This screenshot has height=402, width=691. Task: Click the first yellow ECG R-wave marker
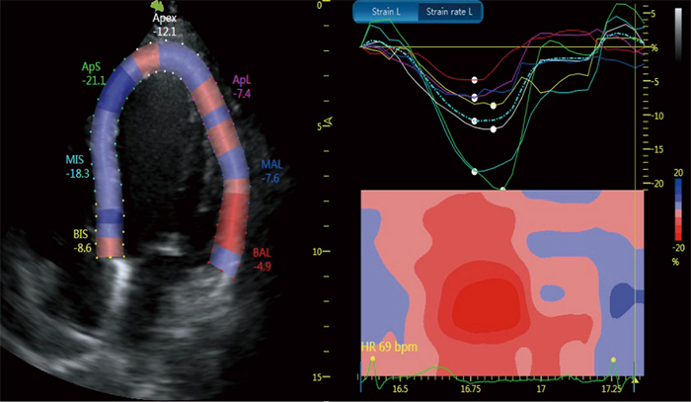(x=372, y=359)
